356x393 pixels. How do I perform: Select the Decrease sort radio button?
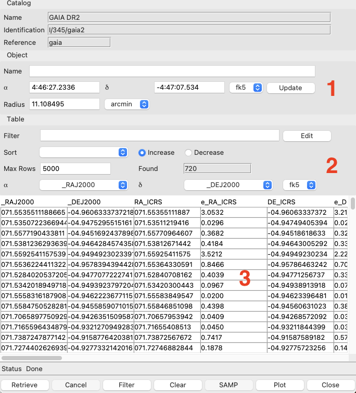pos(188,153)
